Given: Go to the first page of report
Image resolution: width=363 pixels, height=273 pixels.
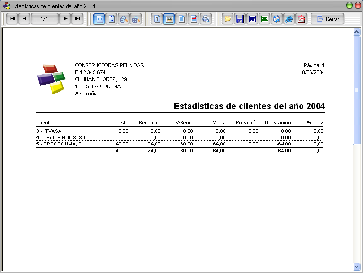Looking at the screenshot, I should [x=12, y=19].
